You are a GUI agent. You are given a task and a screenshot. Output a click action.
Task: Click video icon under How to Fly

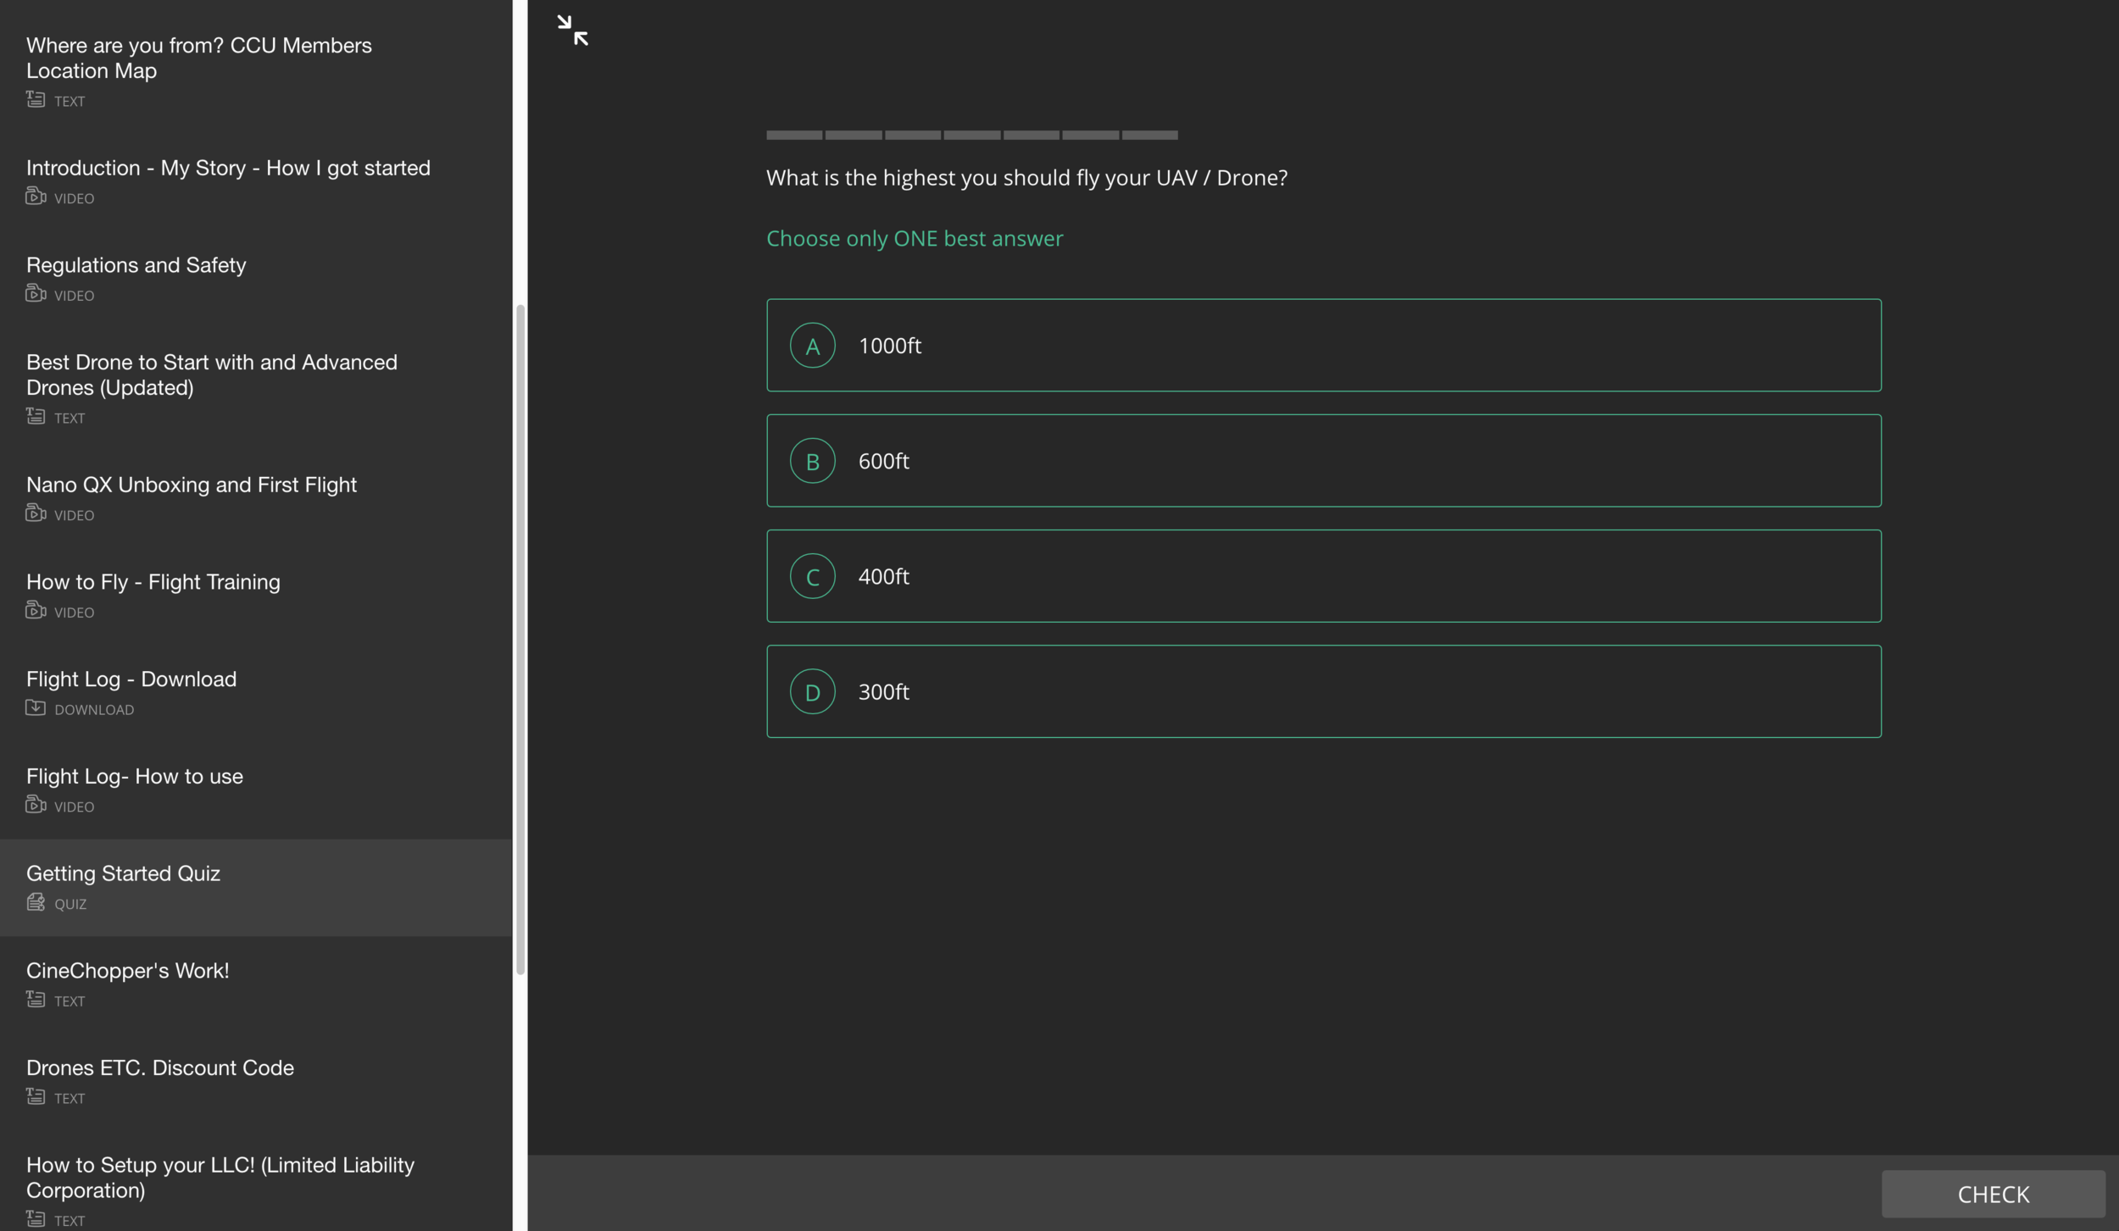pos(36,610)
